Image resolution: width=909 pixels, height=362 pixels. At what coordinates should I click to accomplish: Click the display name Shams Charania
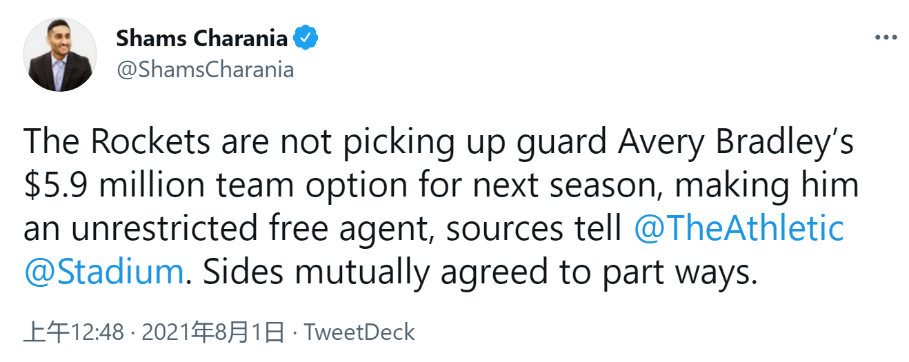(202, 39)
